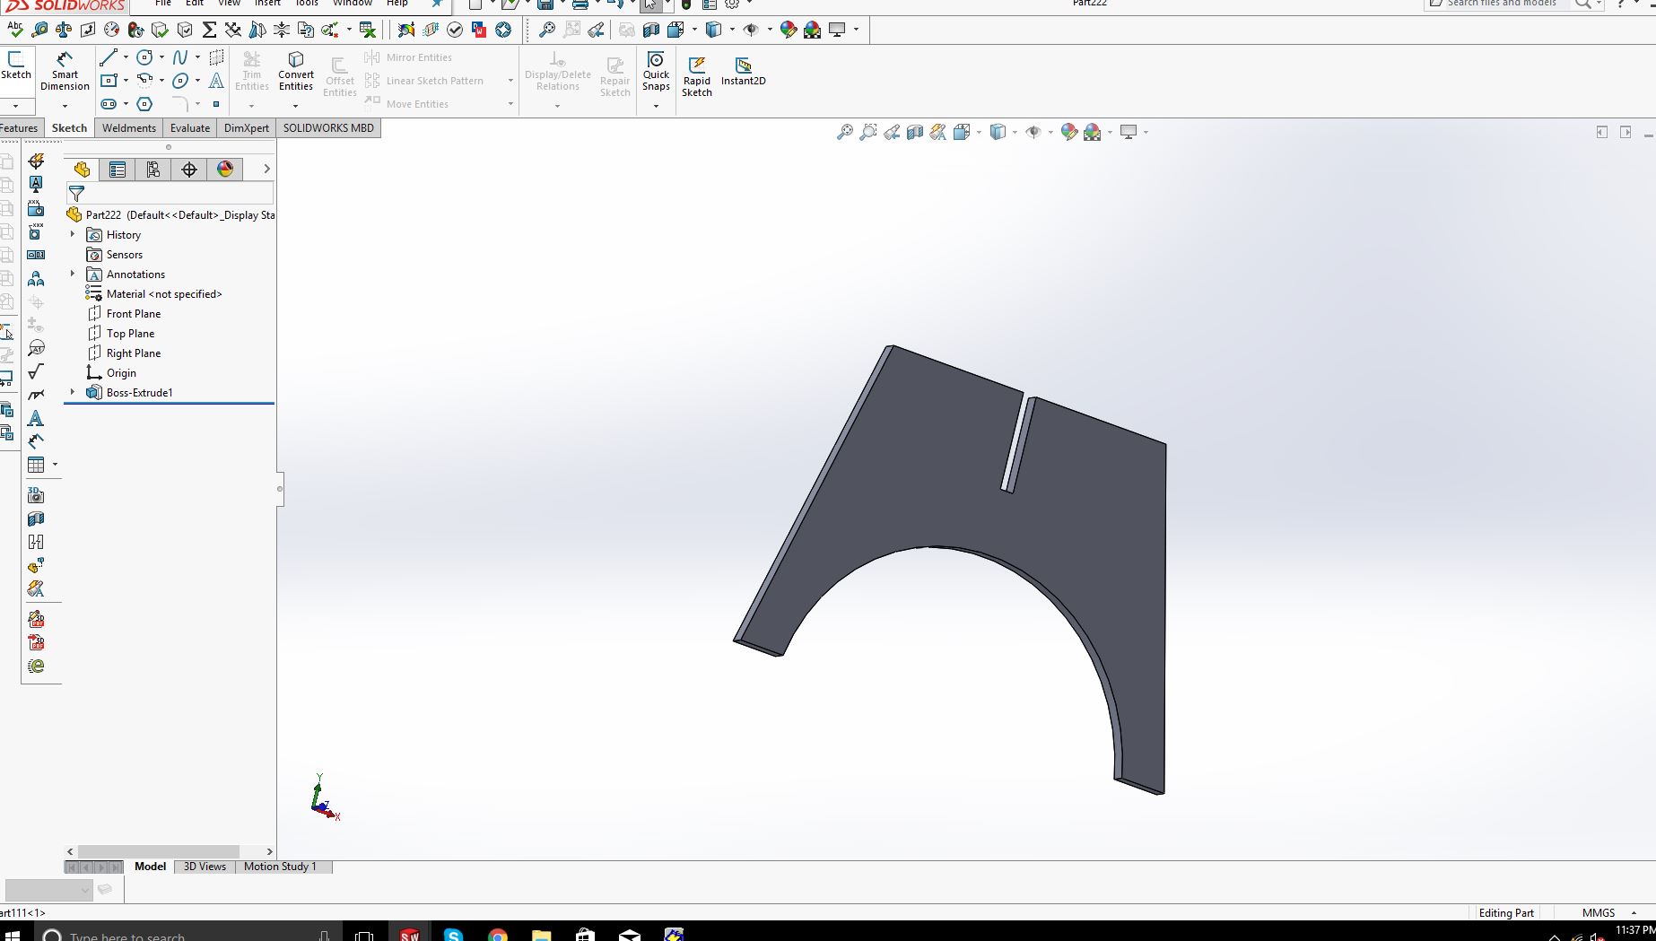1656x941 pixels.
Task: Open DimXpertManager crosshair tab
Action: coord(189,170)
